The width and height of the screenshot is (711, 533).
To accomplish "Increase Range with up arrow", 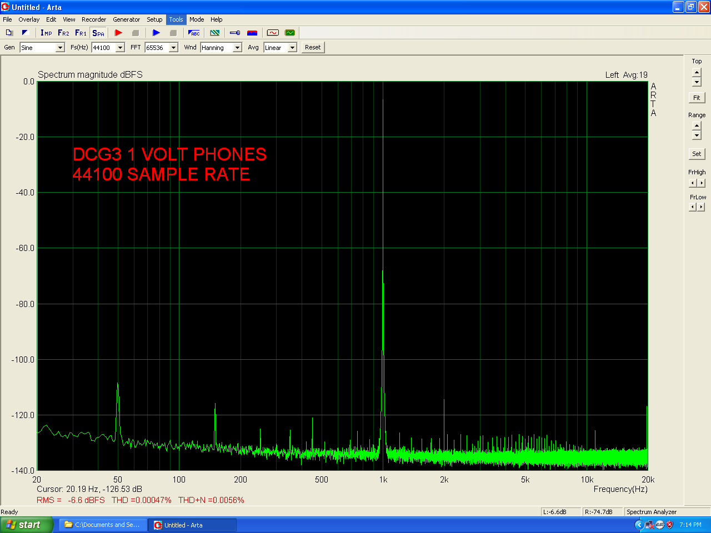I will [x=697, y=126].
